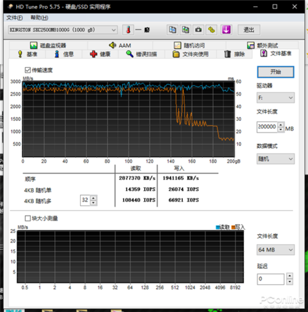Click the blue 读取 legend swatch
The height and width of the screenshot is (312, 308).
217,228
